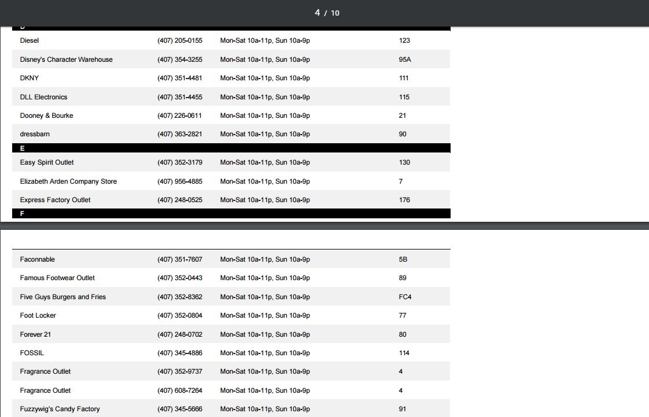Click the current page number field
This screenshot has height=417, width=649.
[317, 13]
